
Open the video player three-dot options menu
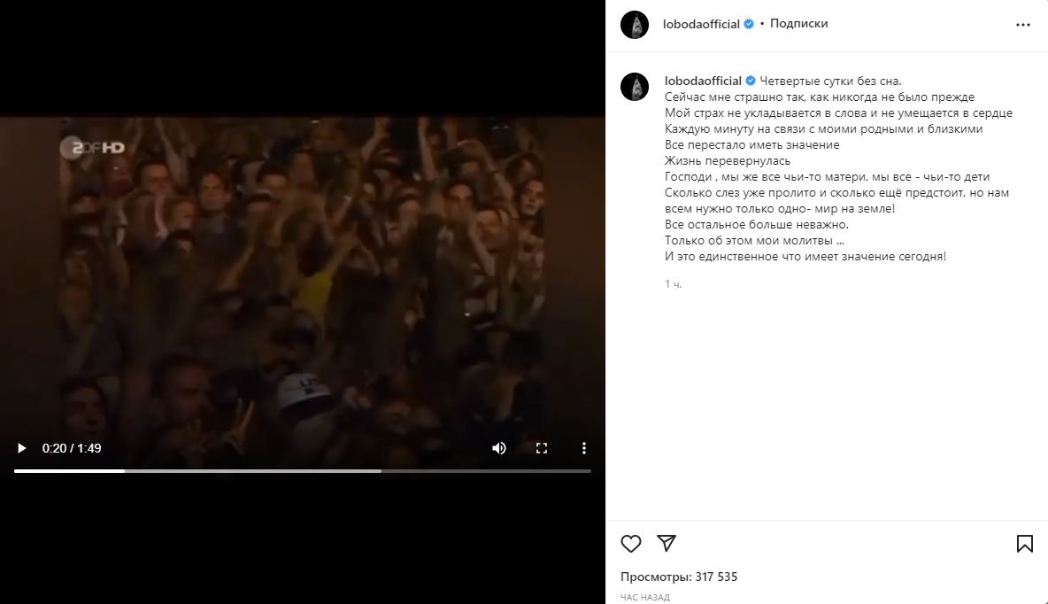[584, 448]
